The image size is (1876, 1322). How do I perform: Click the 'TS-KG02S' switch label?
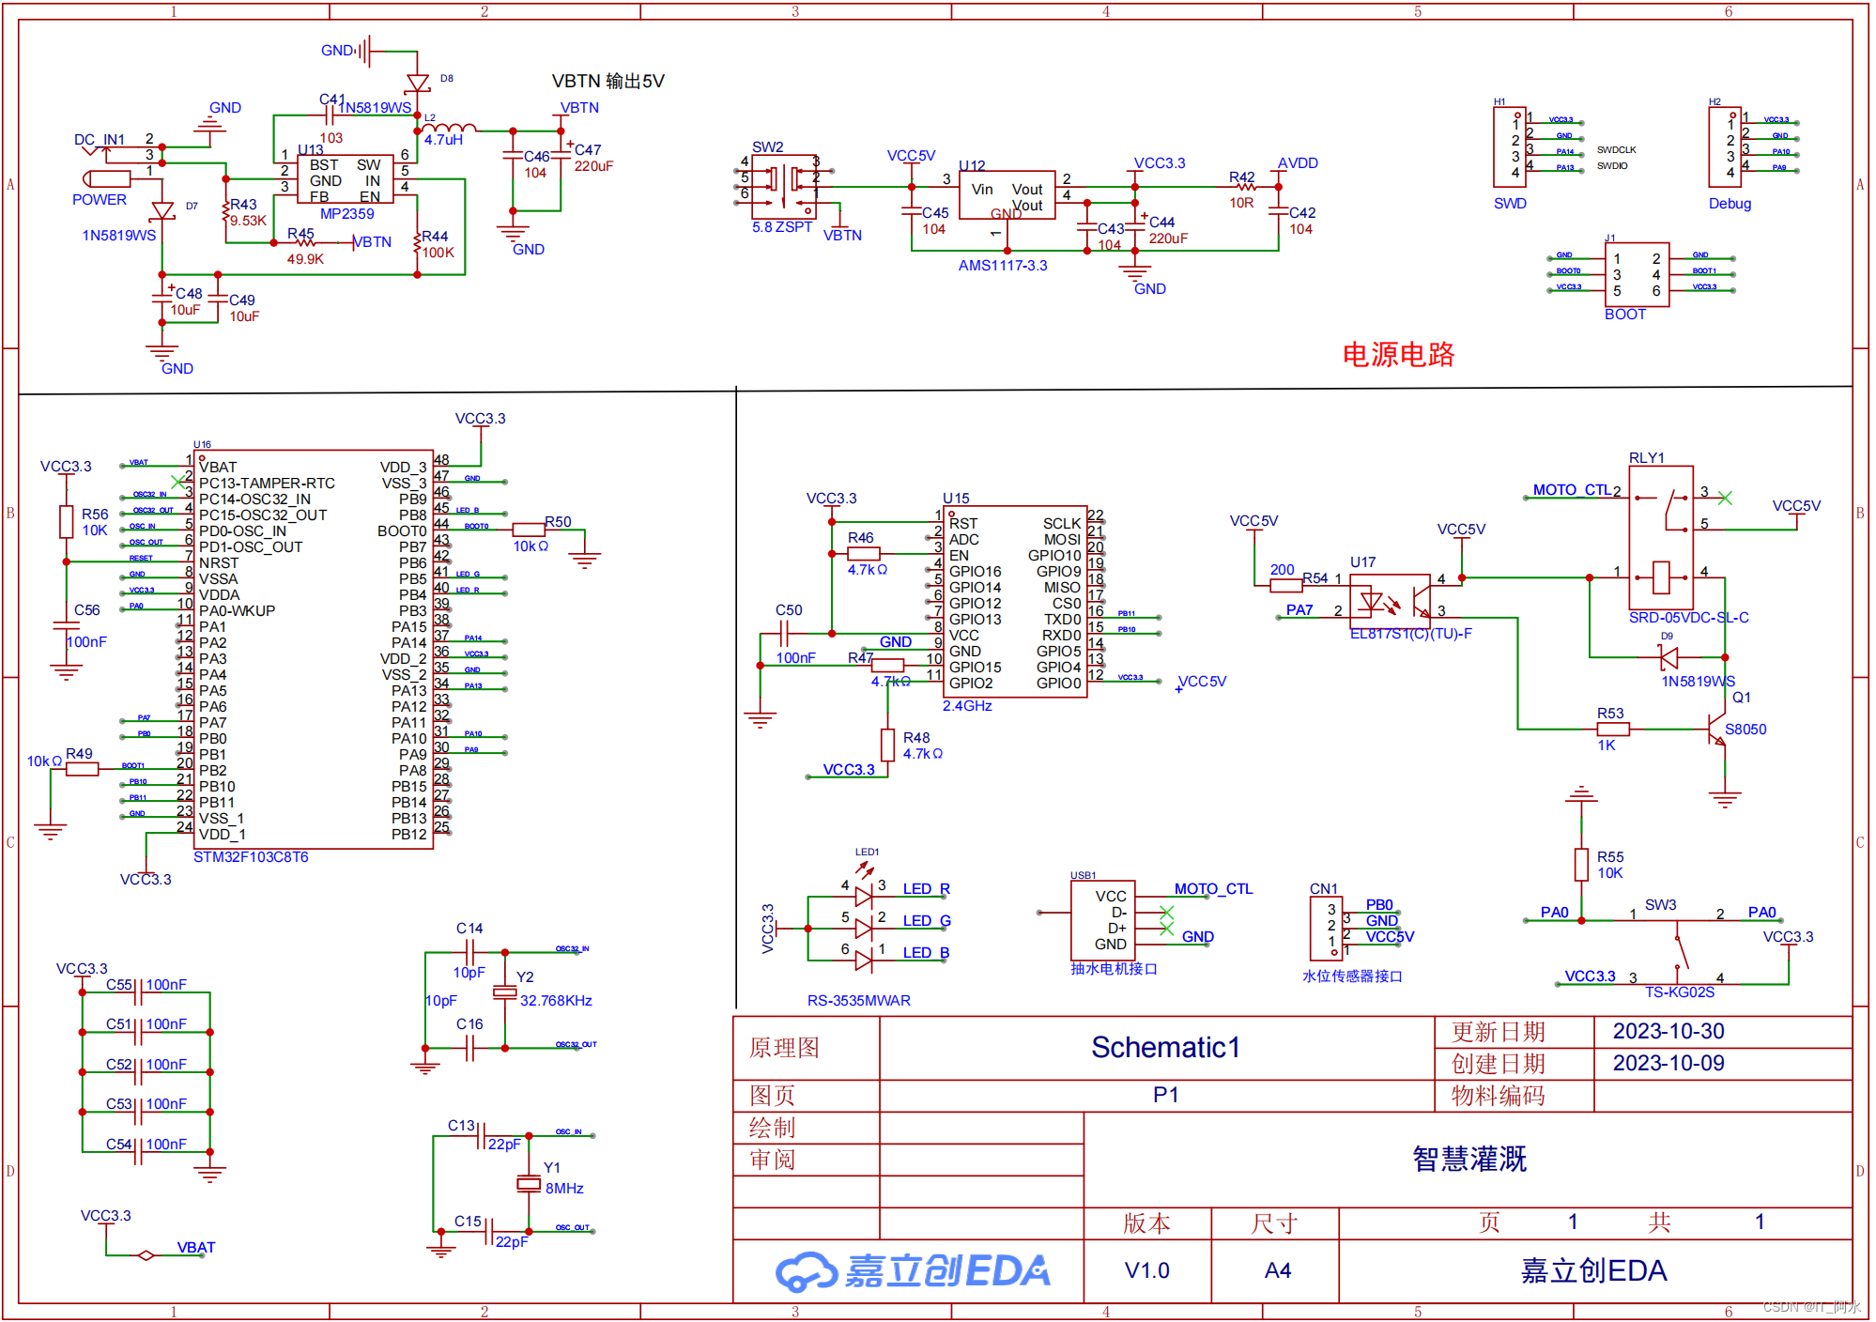click(1679, 992)
